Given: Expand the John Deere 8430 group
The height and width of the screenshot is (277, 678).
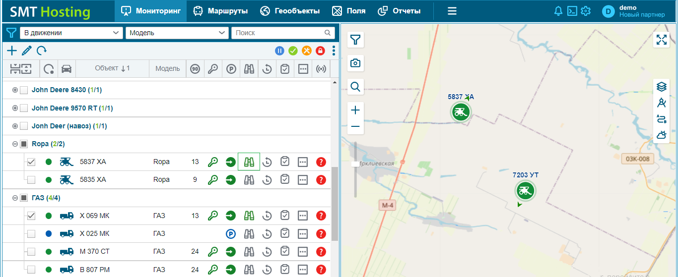Looking at the screenshot, I should 15,90.
